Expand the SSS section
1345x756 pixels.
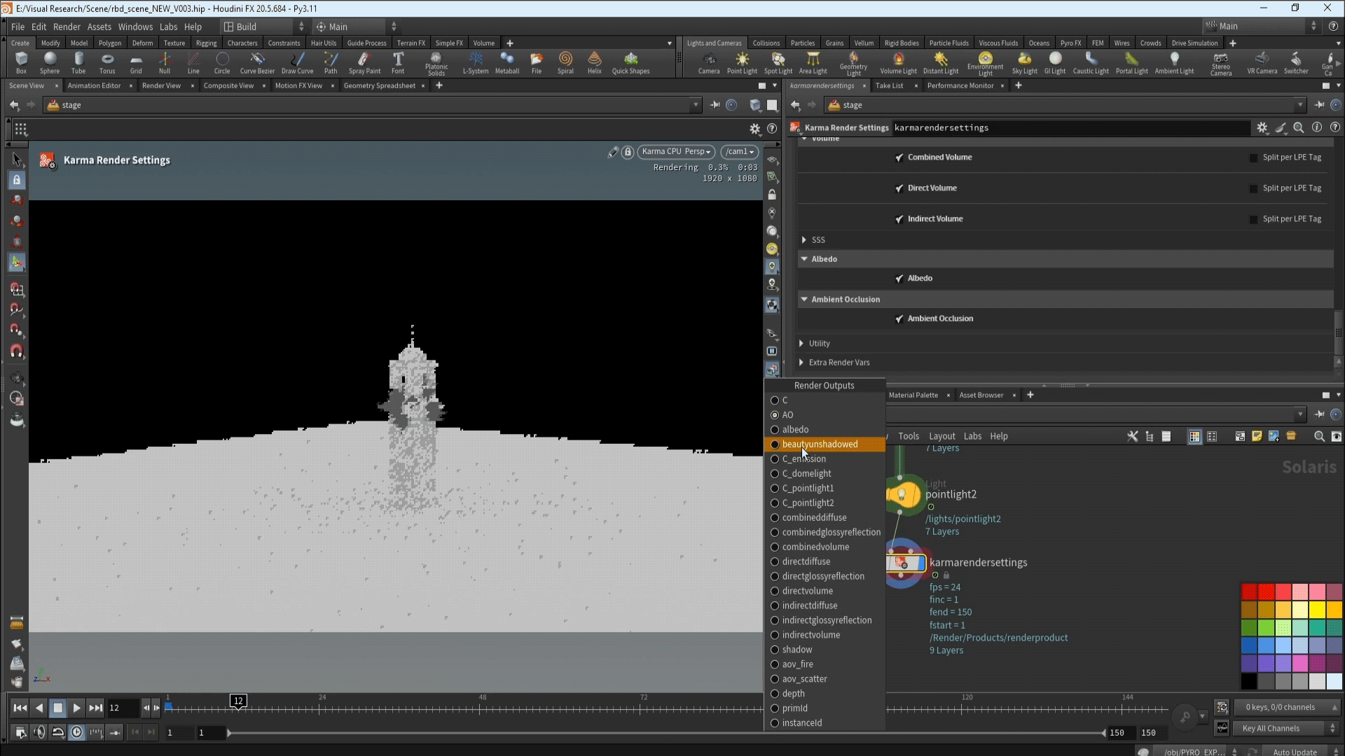click(x=803, y=240)
